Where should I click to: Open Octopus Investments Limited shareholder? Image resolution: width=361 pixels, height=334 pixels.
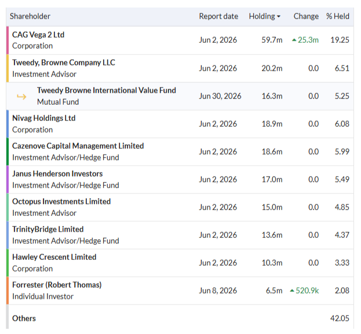coord(61,202)
